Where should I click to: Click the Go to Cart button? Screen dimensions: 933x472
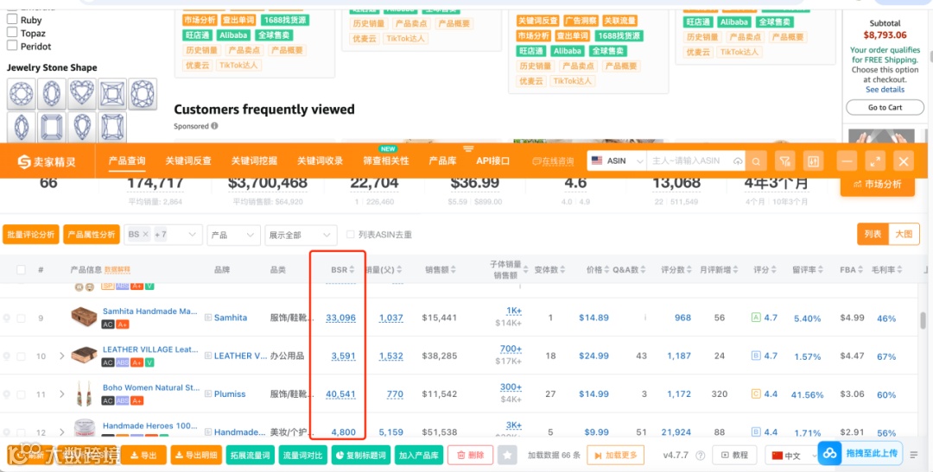coord(885,108)
